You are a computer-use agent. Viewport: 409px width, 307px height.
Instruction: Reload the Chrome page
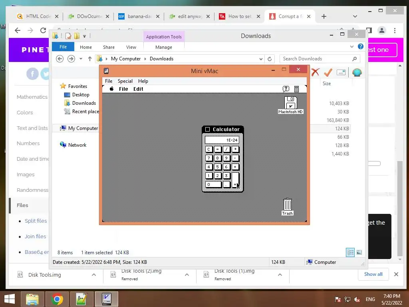click(43, 30)
